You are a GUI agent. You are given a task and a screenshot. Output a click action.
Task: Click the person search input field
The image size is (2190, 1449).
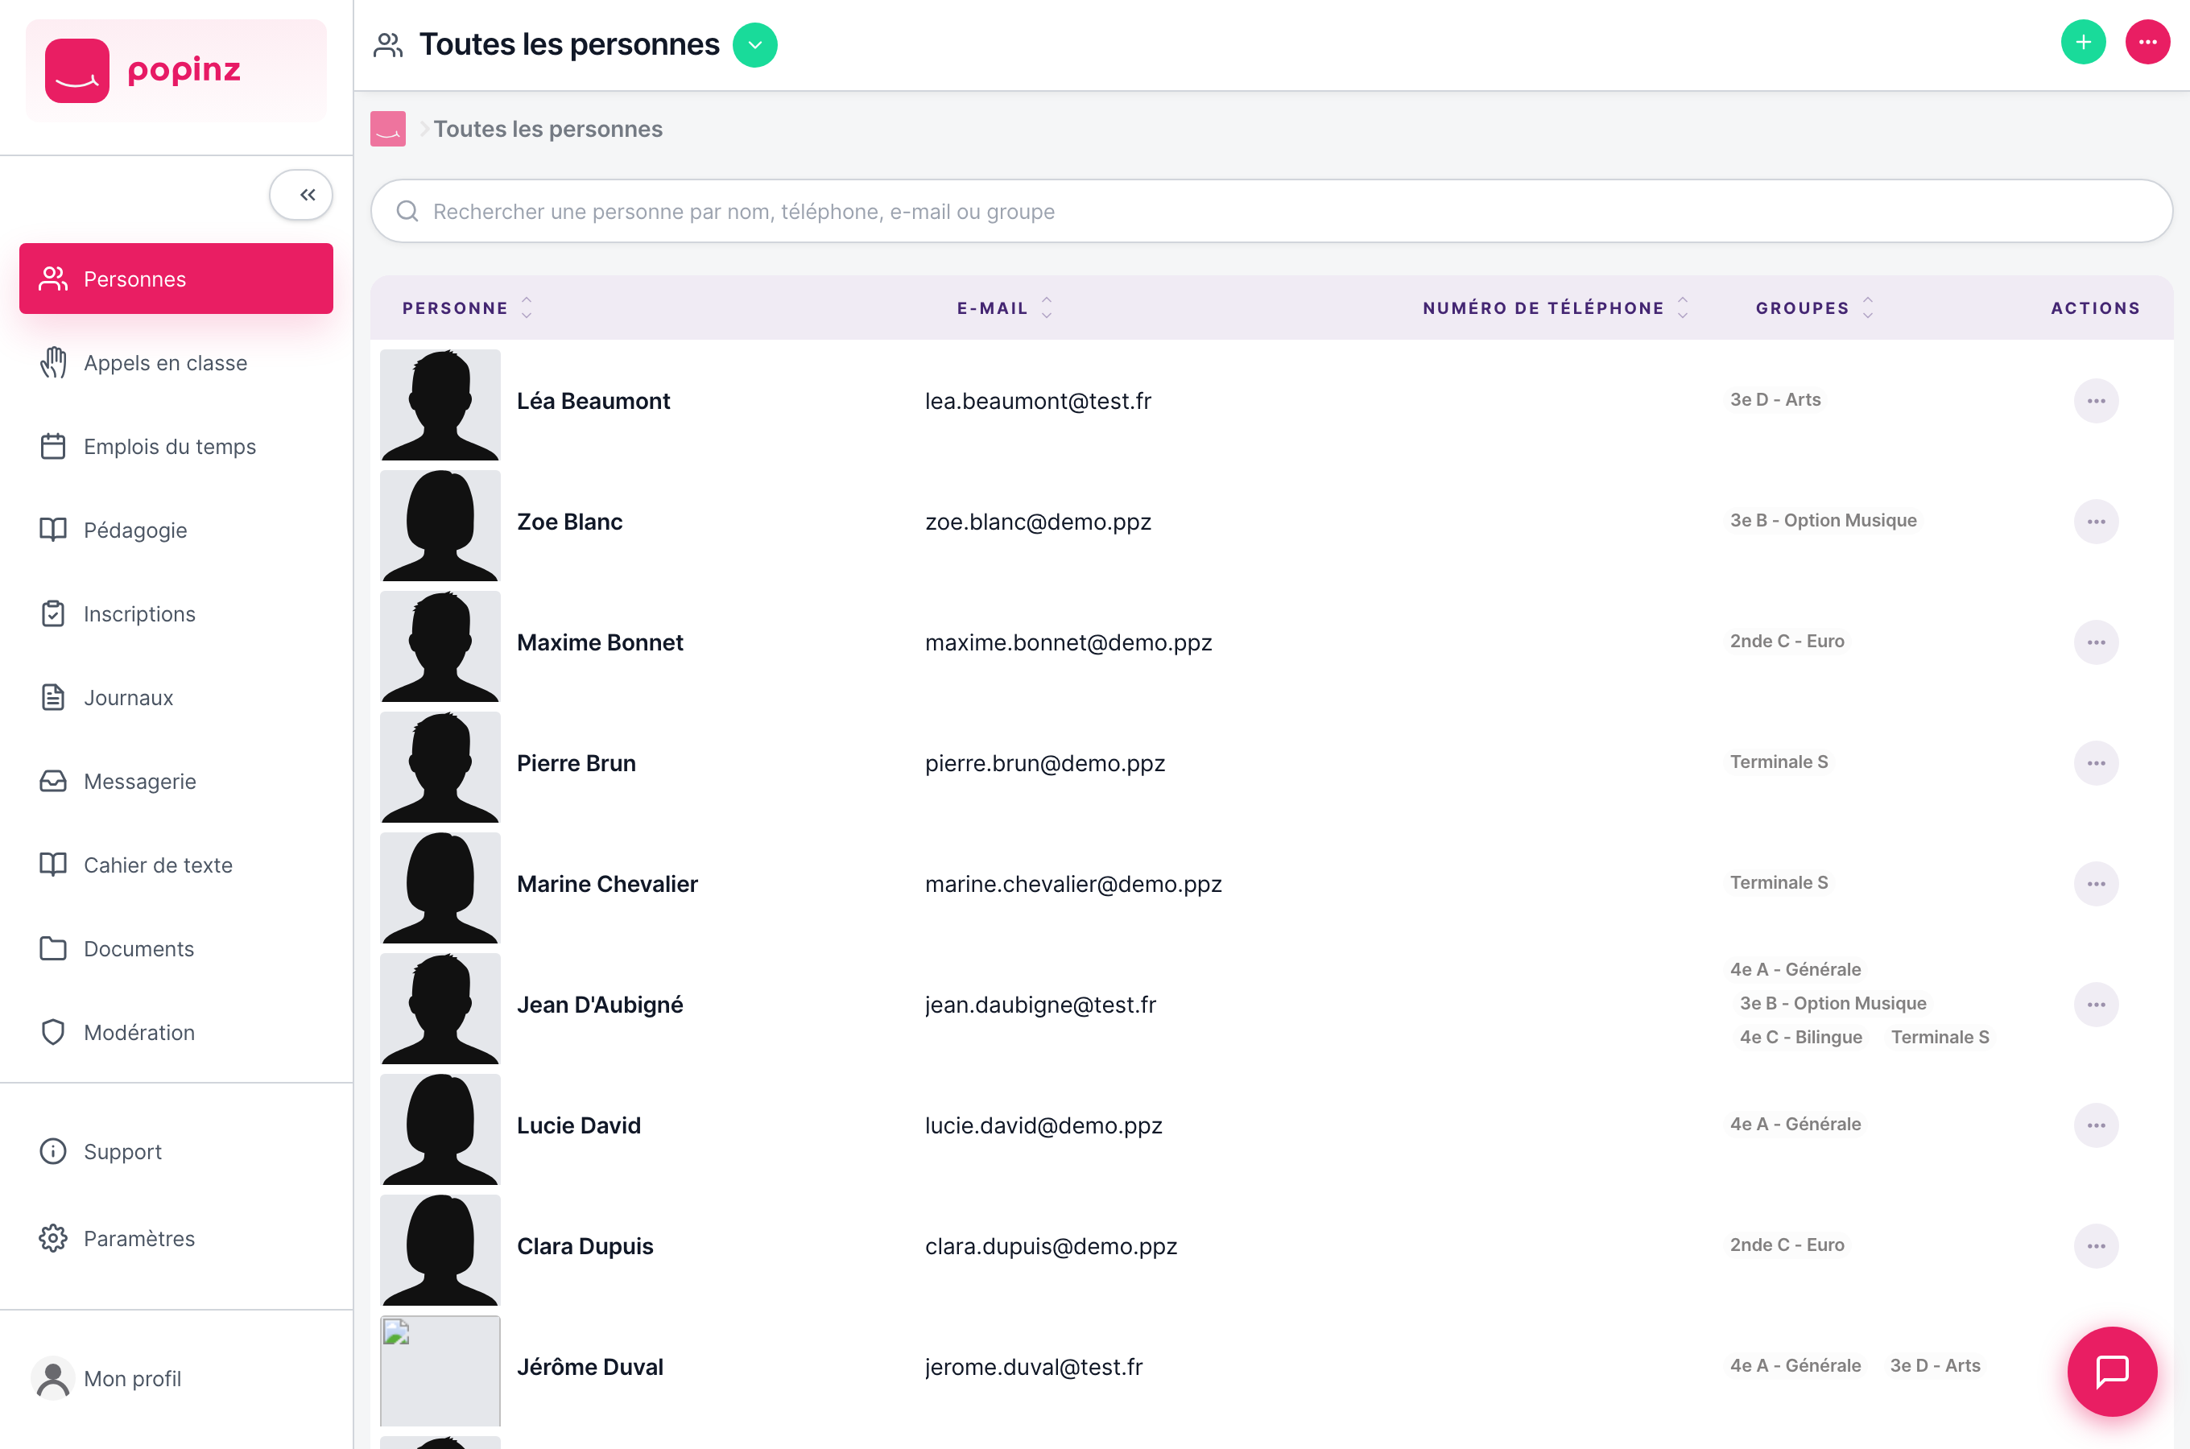click(1271, 212)
